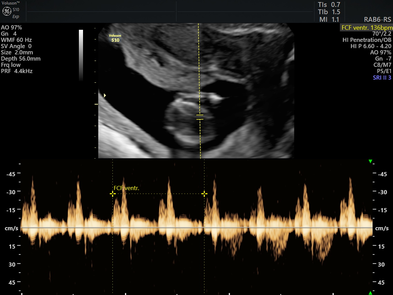Click the Depth 56.0mm parameter
Screen dimensions: 393x295
pos(20,59)
